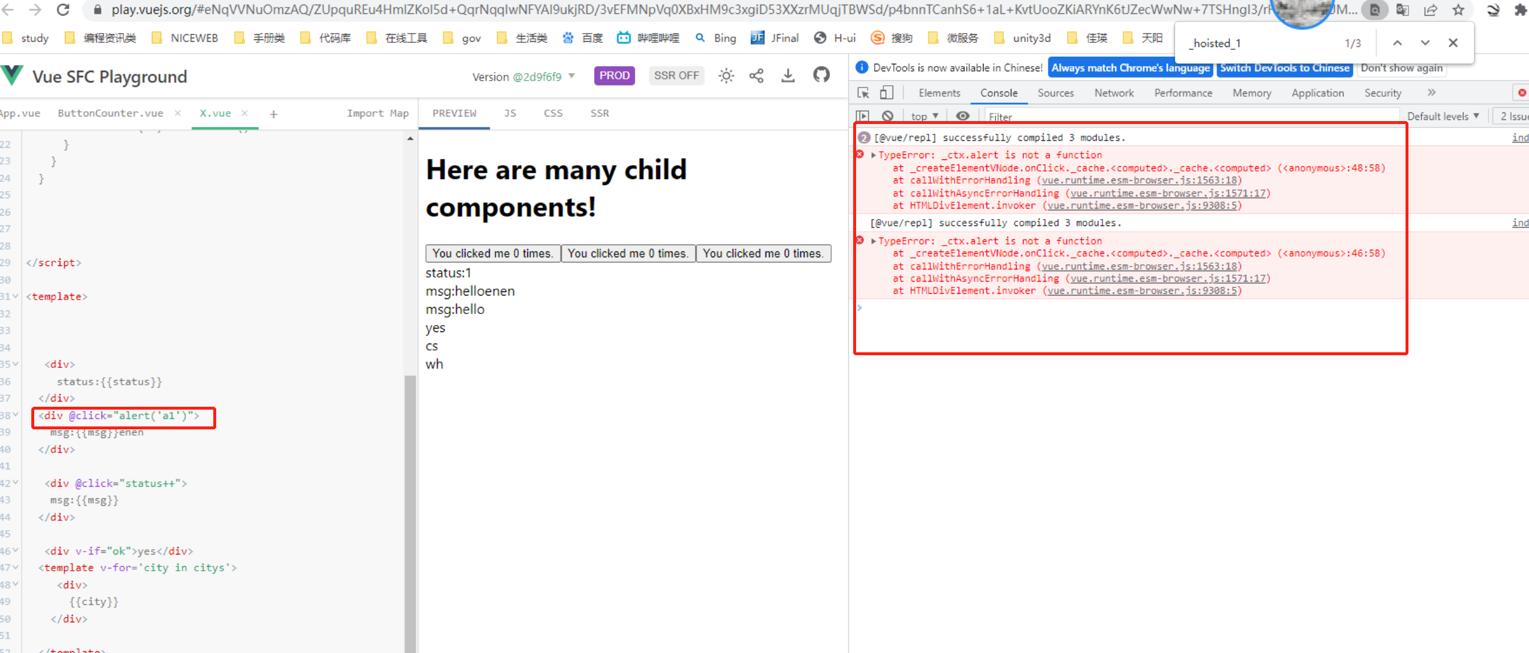Clear the console with the clear icon
The image size is (1529, 653).
tap(887, 116)
